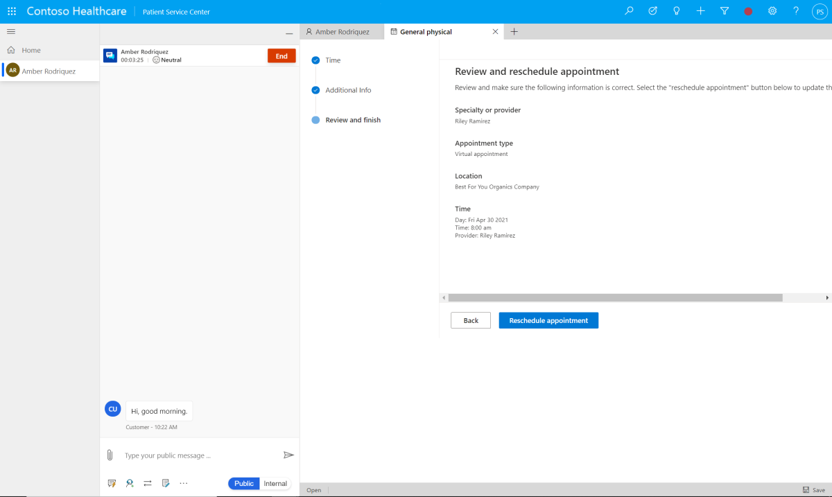Go to the Additional Info step
The width and height of the screenshot is (832, 497).
click(348, 90)
